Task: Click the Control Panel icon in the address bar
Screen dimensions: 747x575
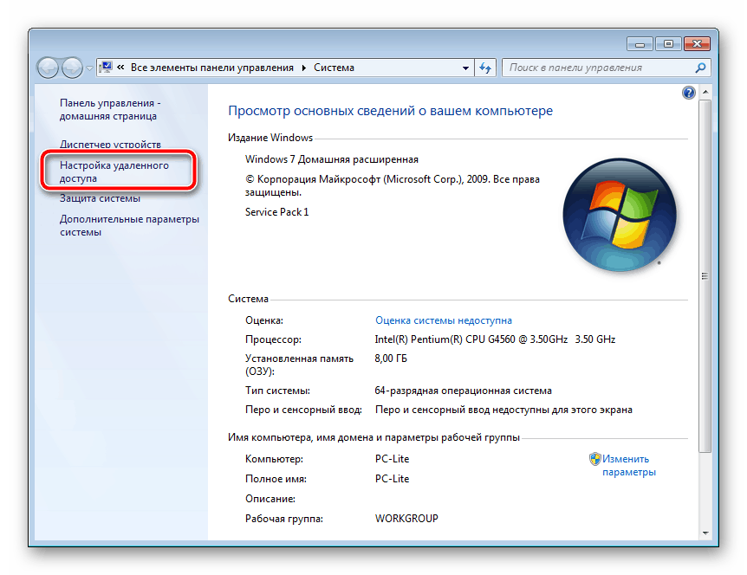Action: pos(107,67)
